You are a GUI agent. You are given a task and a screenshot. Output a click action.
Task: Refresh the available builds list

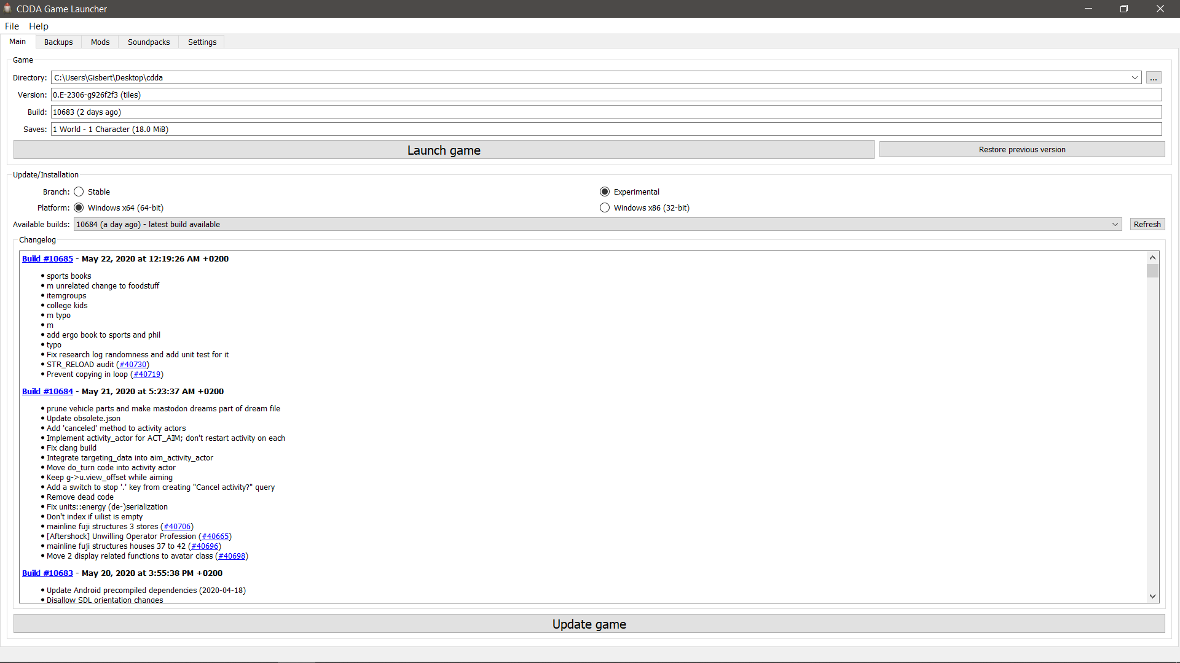(x=1147, y=225)
